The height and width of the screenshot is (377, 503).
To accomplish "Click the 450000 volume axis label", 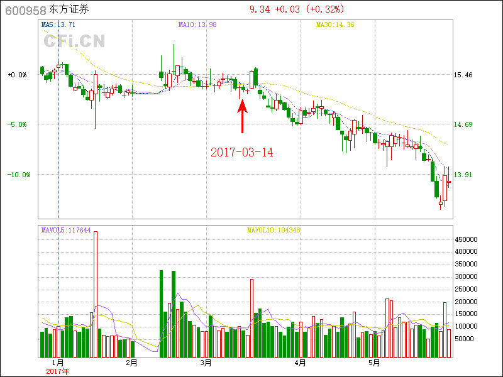I will [x=468, y=239].
